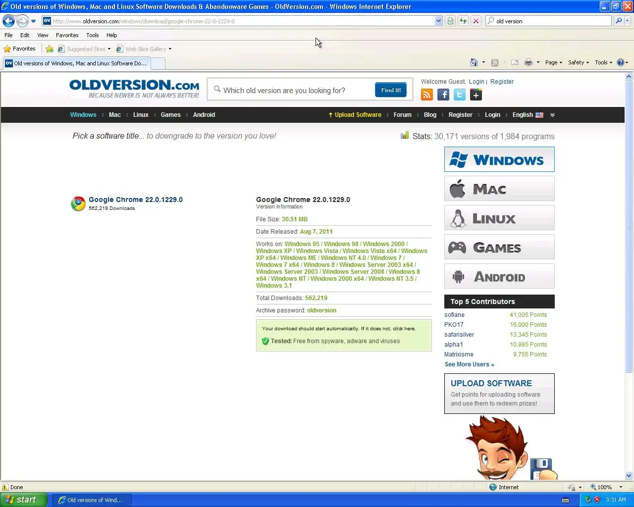Expand the Safety menu dropdown
634x507 pixels.
coord(579,62)
